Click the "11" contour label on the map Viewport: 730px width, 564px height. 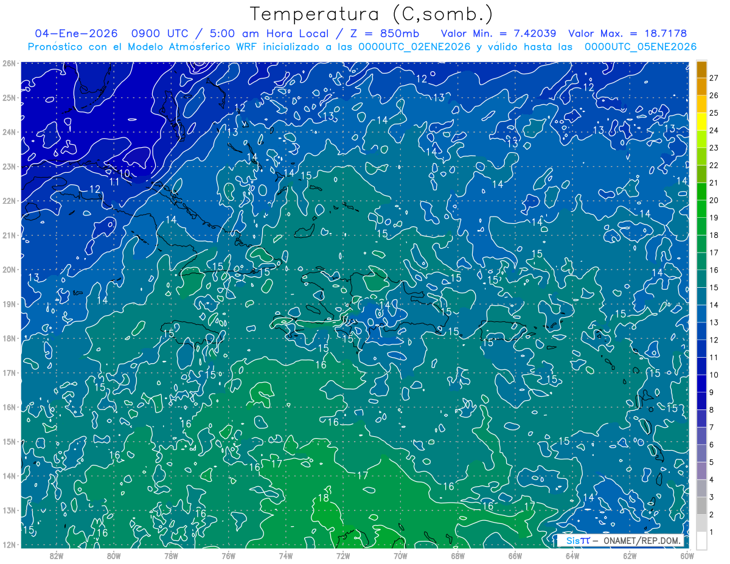(114, 182)
